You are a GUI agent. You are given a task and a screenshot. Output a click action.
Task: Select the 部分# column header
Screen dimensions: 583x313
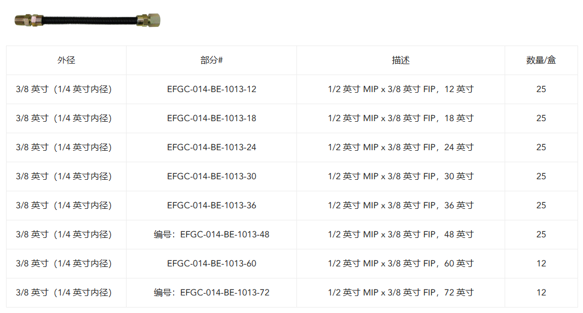(x=212, y=60)
